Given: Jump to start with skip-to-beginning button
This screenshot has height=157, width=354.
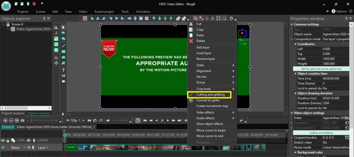Looking at the screenshot, I should pos(145,121).
